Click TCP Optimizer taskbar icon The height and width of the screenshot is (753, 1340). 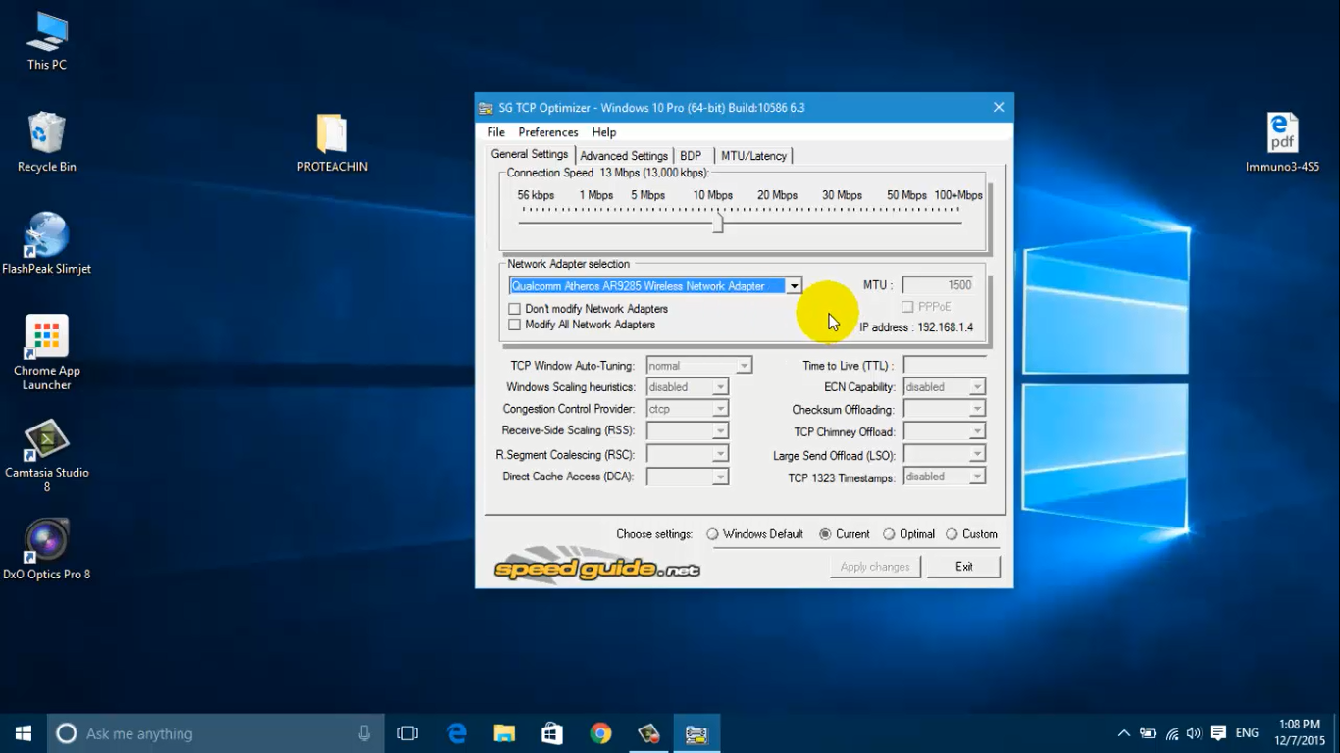tap(696, 733)
